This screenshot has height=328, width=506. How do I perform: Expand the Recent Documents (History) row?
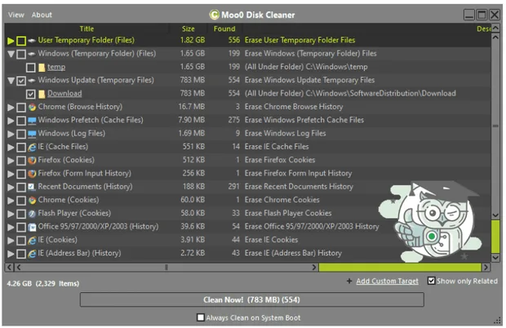(11, 187)
